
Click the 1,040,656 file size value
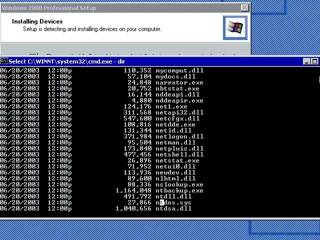point(133,208)
